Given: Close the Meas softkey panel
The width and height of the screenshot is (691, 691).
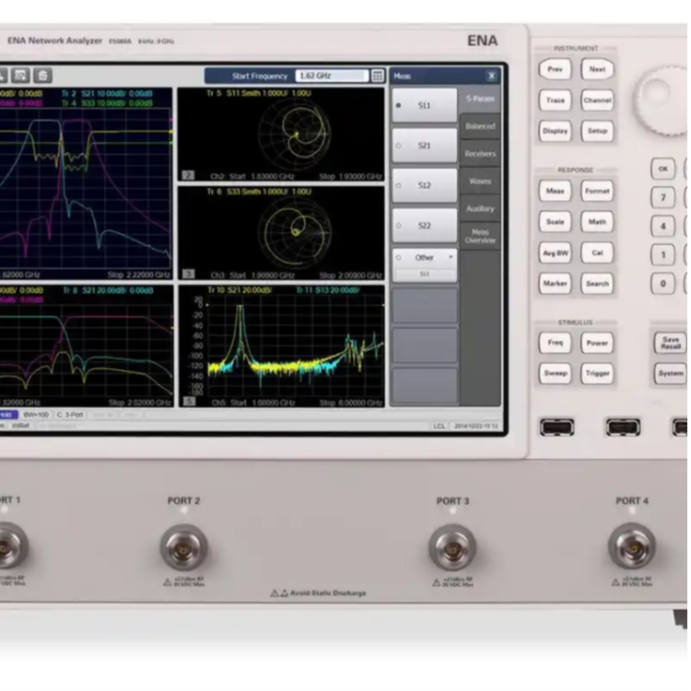Looking at the screenshot, I should 491,76.
